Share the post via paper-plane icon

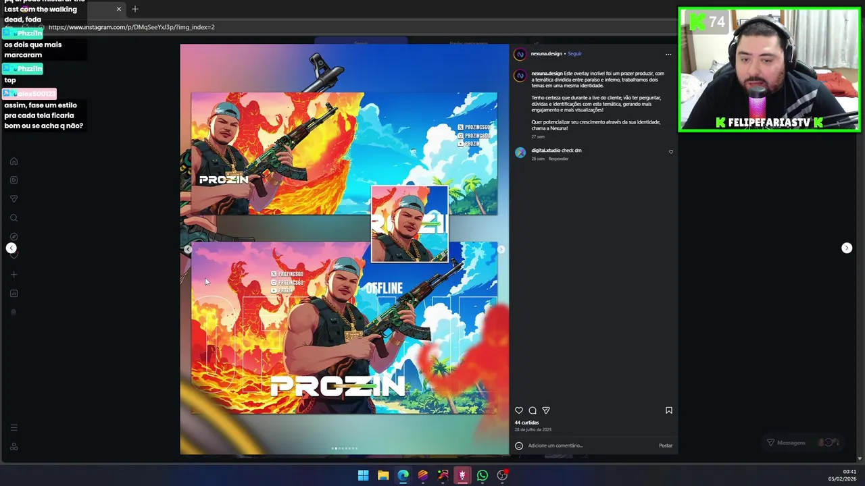click(x=546, y=410)
